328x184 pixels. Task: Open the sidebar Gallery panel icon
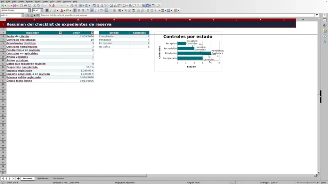[x=325, y=31]
